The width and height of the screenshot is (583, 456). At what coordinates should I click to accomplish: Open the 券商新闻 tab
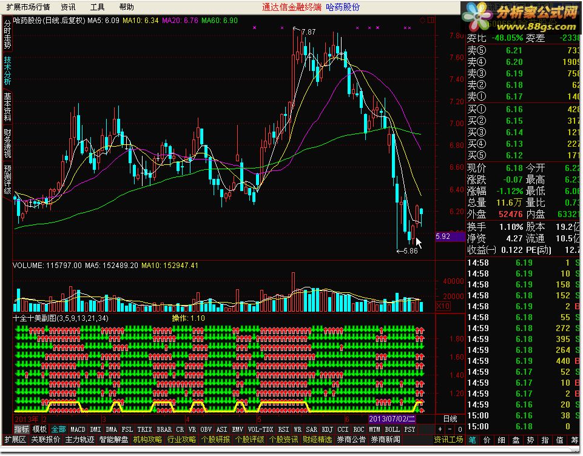[x=385, y=440]
